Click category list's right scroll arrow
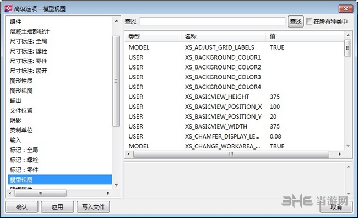 click(108, 193)
